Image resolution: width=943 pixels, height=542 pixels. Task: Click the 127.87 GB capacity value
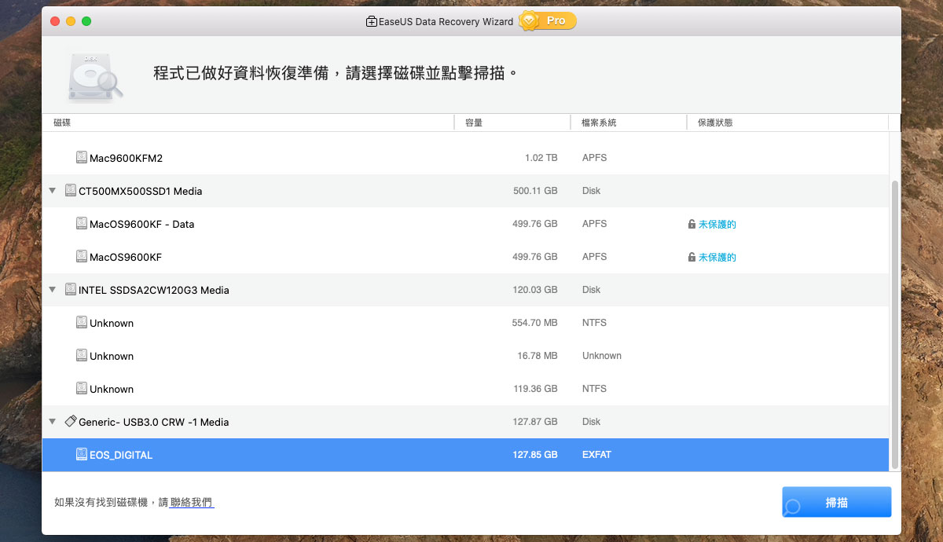click(x=535, y=422)
